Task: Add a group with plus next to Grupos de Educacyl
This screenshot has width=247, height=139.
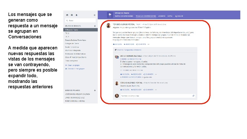Action: [95, 26]
